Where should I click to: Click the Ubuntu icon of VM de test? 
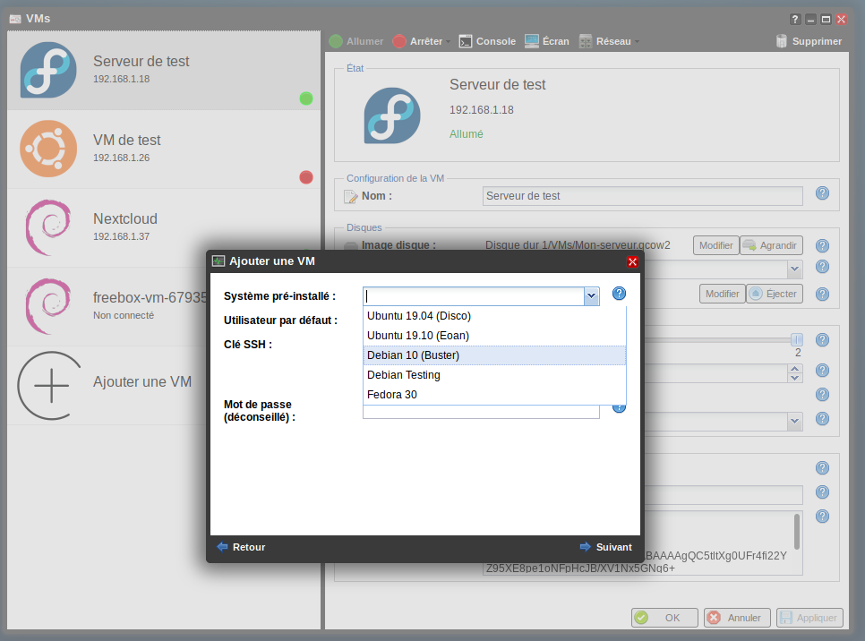click(x=48, y=150)
